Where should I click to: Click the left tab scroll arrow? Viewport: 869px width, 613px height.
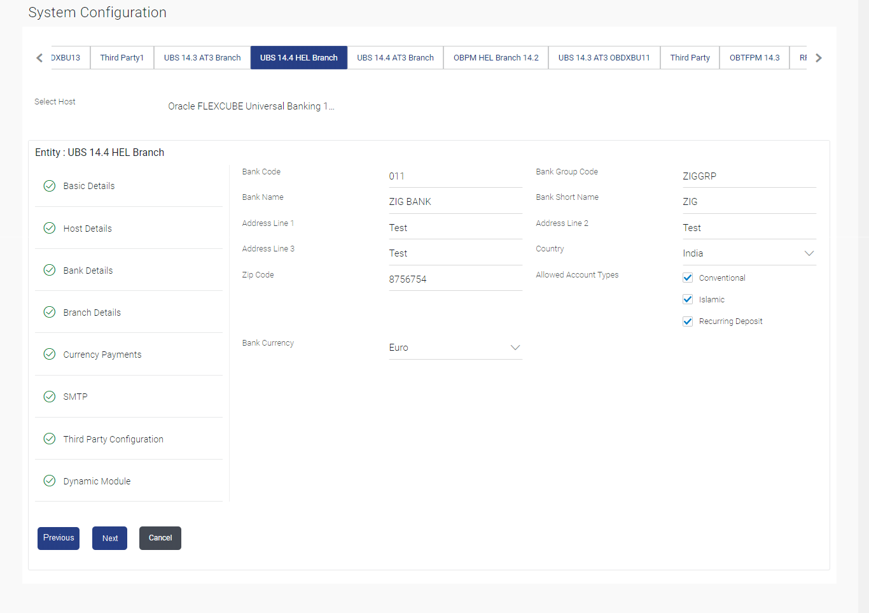39,58
